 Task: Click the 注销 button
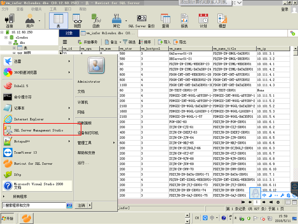coord(81,205)
